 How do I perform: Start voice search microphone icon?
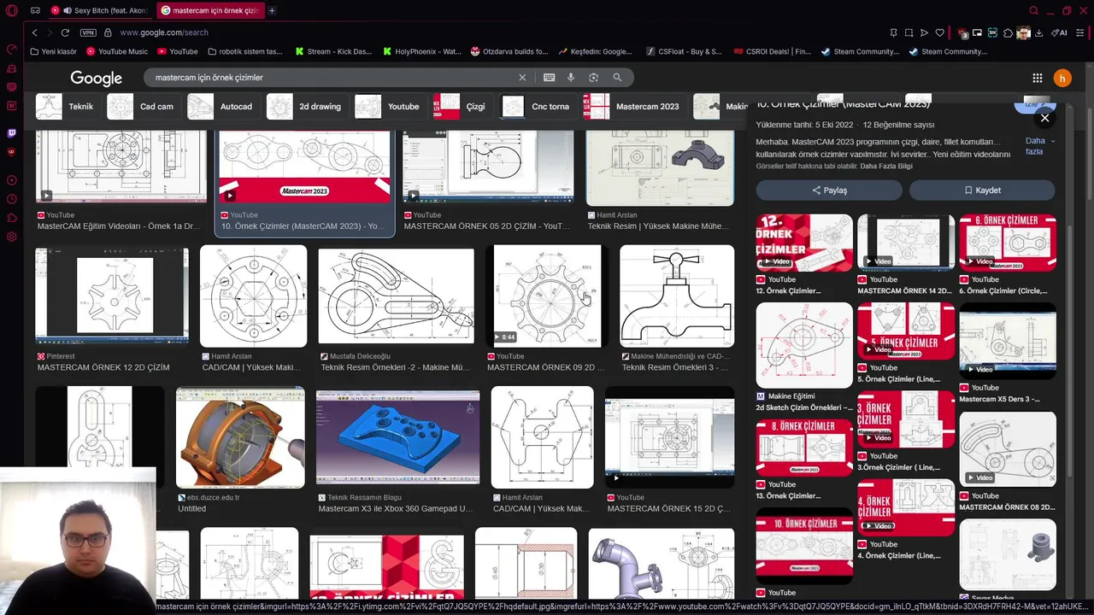click(x=571, y=77)
